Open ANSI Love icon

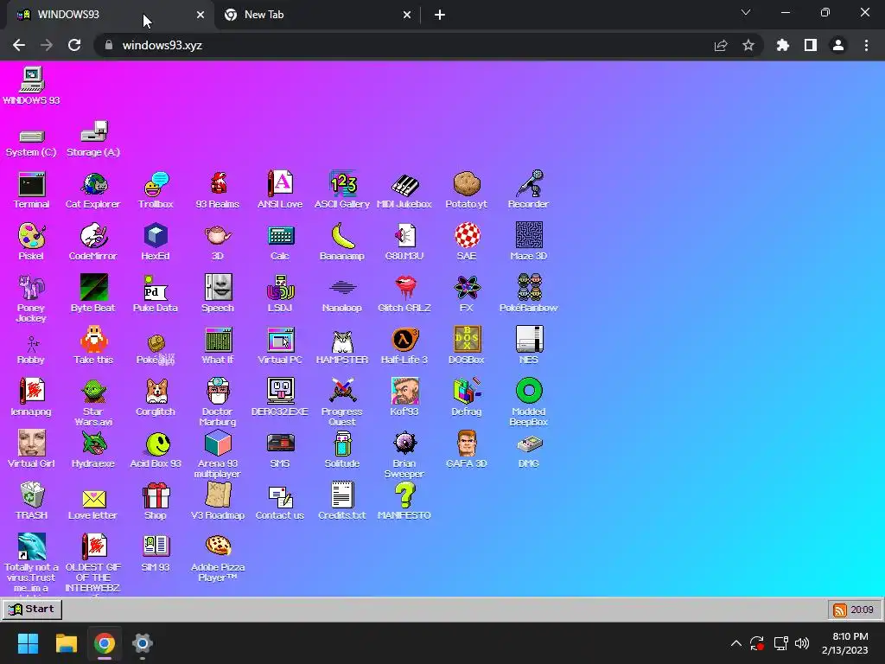280,190
